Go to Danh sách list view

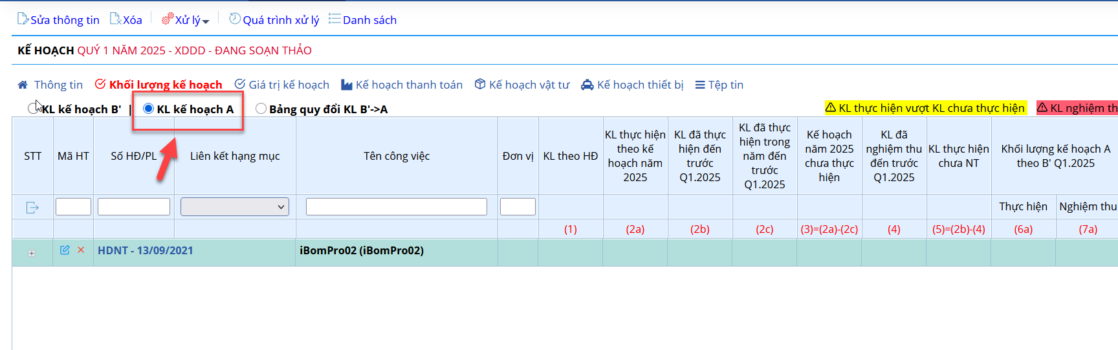pyautogui.click(x=362, y=19)
